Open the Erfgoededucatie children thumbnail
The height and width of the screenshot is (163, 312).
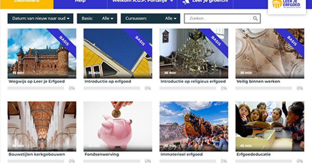[x=270, y=126]
